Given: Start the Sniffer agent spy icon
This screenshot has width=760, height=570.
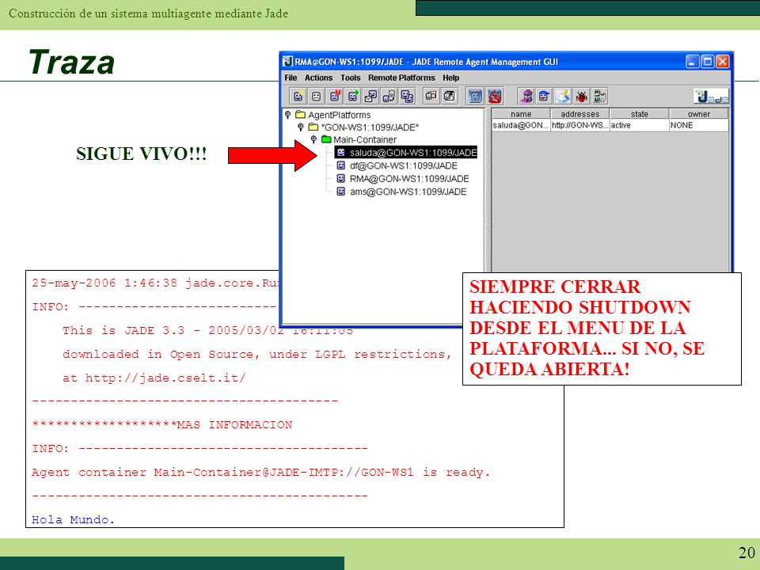Looking at the screenshot, I should click(526, 96).
